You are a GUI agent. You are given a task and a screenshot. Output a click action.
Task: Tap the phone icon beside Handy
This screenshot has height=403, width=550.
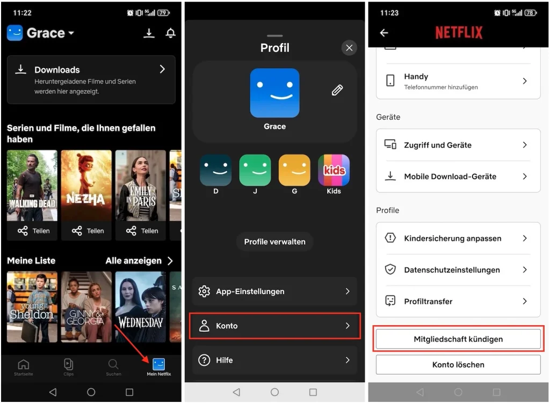click(x=390, y=80)
